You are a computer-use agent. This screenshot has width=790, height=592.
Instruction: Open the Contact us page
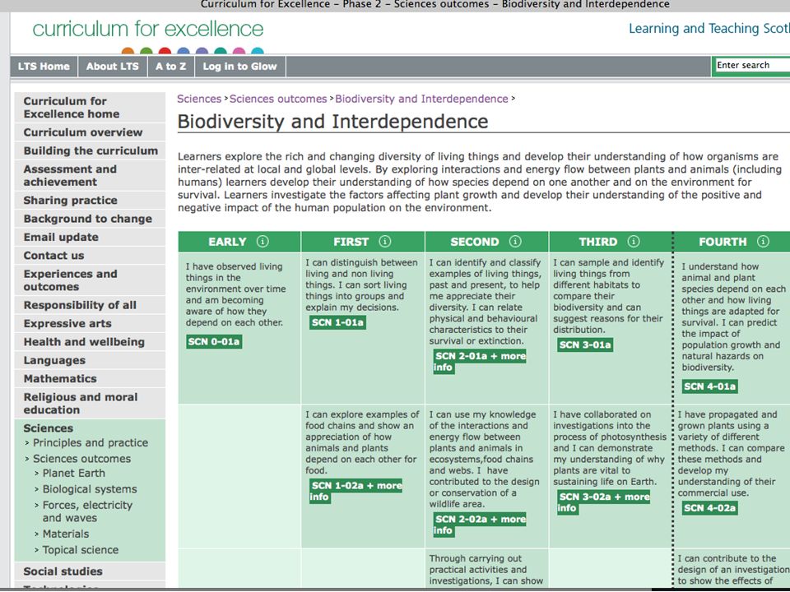coord(90,255)
